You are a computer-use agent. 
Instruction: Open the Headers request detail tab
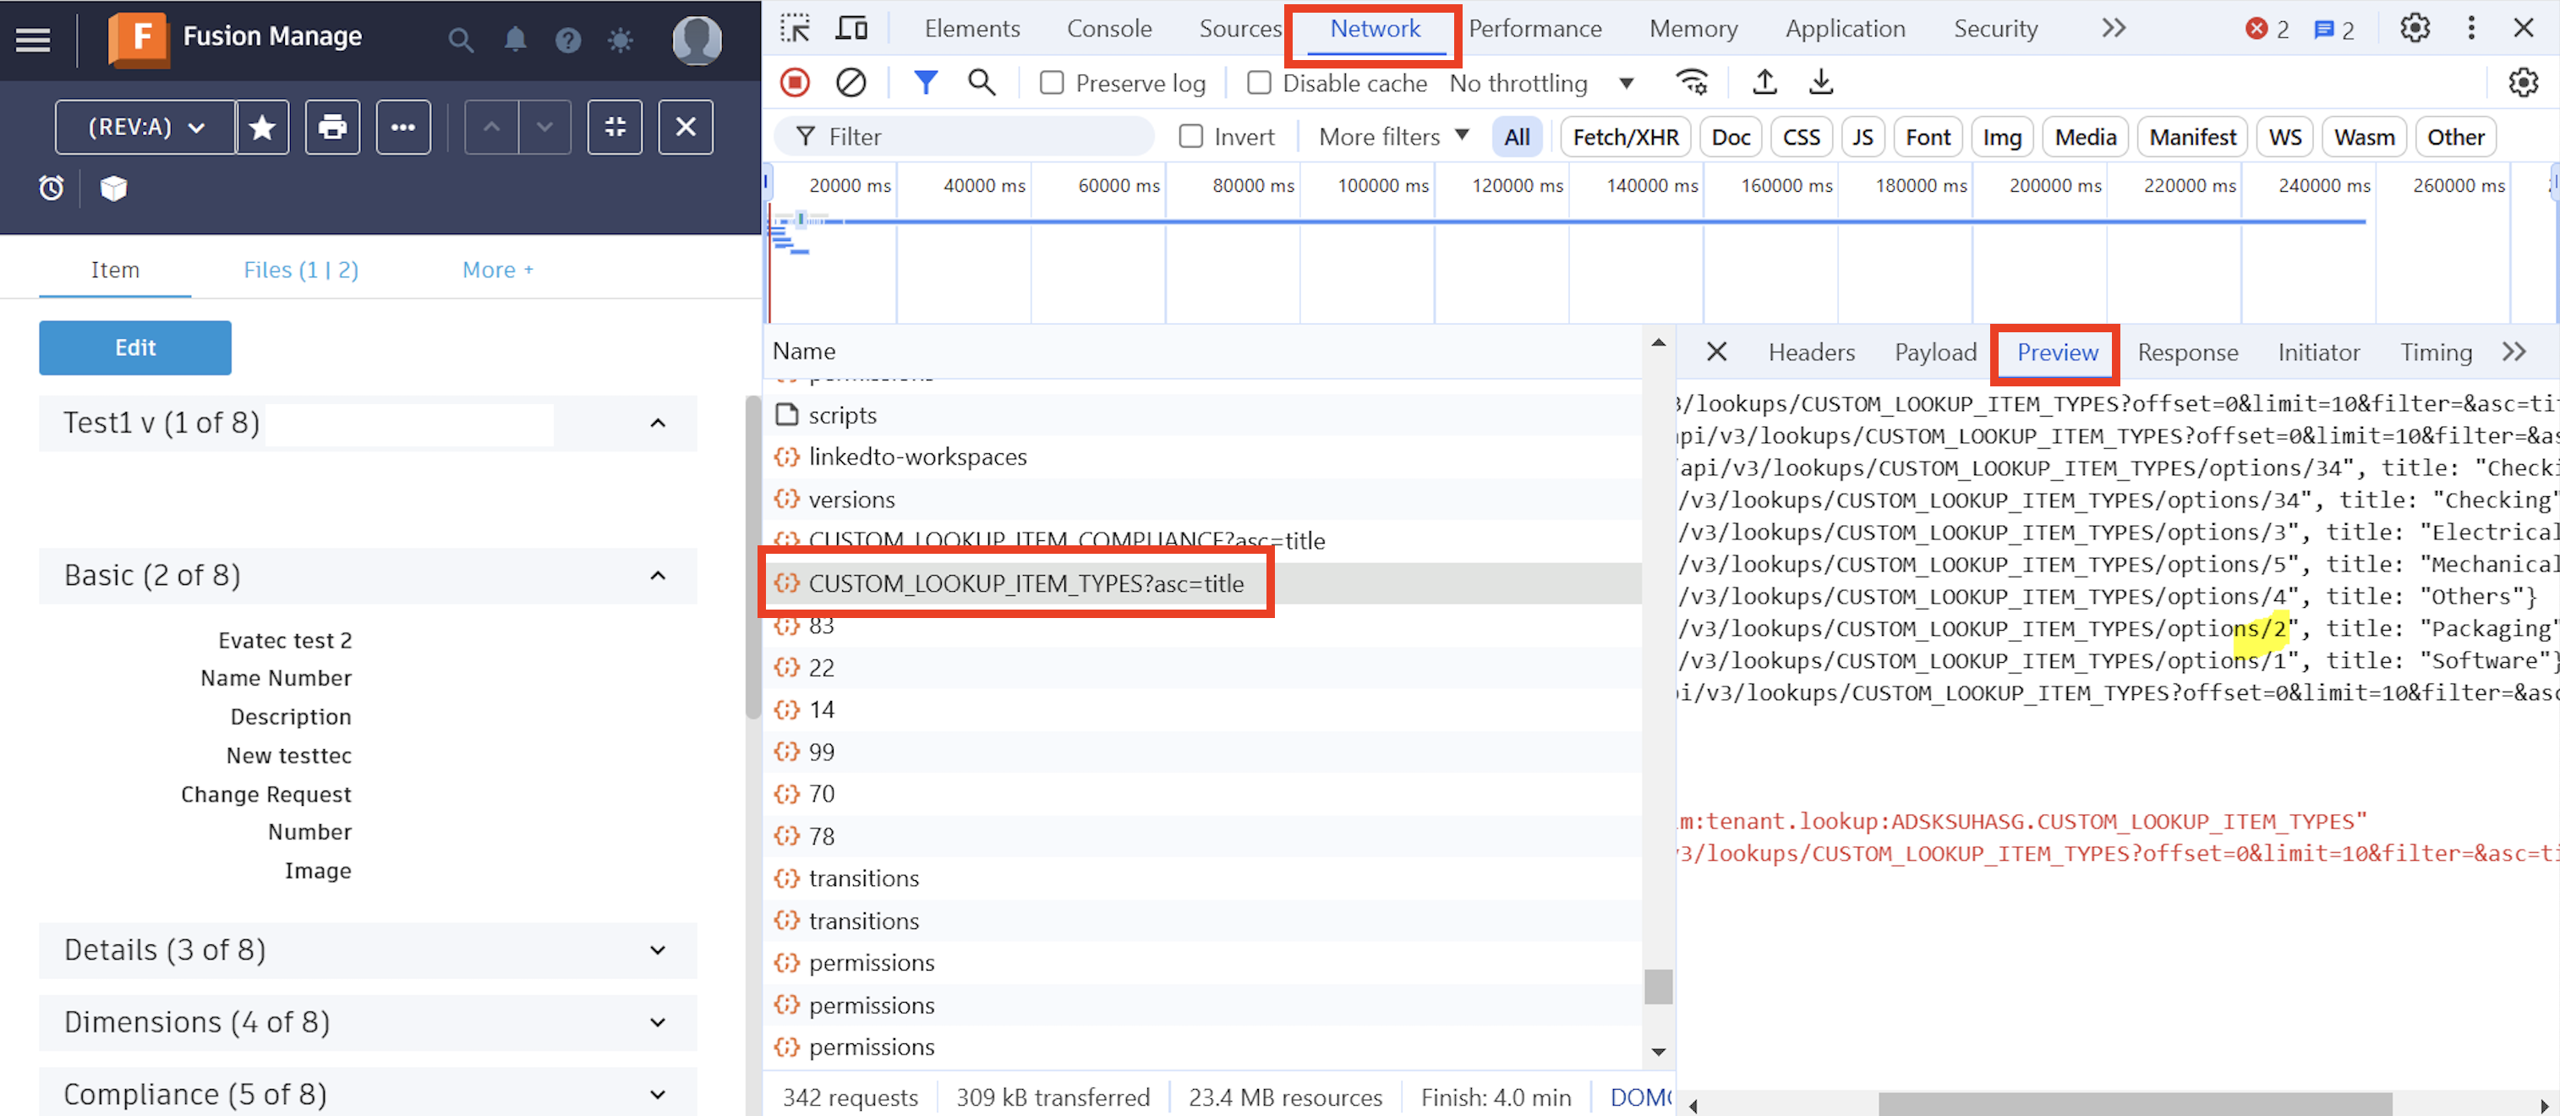[1811, 352]
